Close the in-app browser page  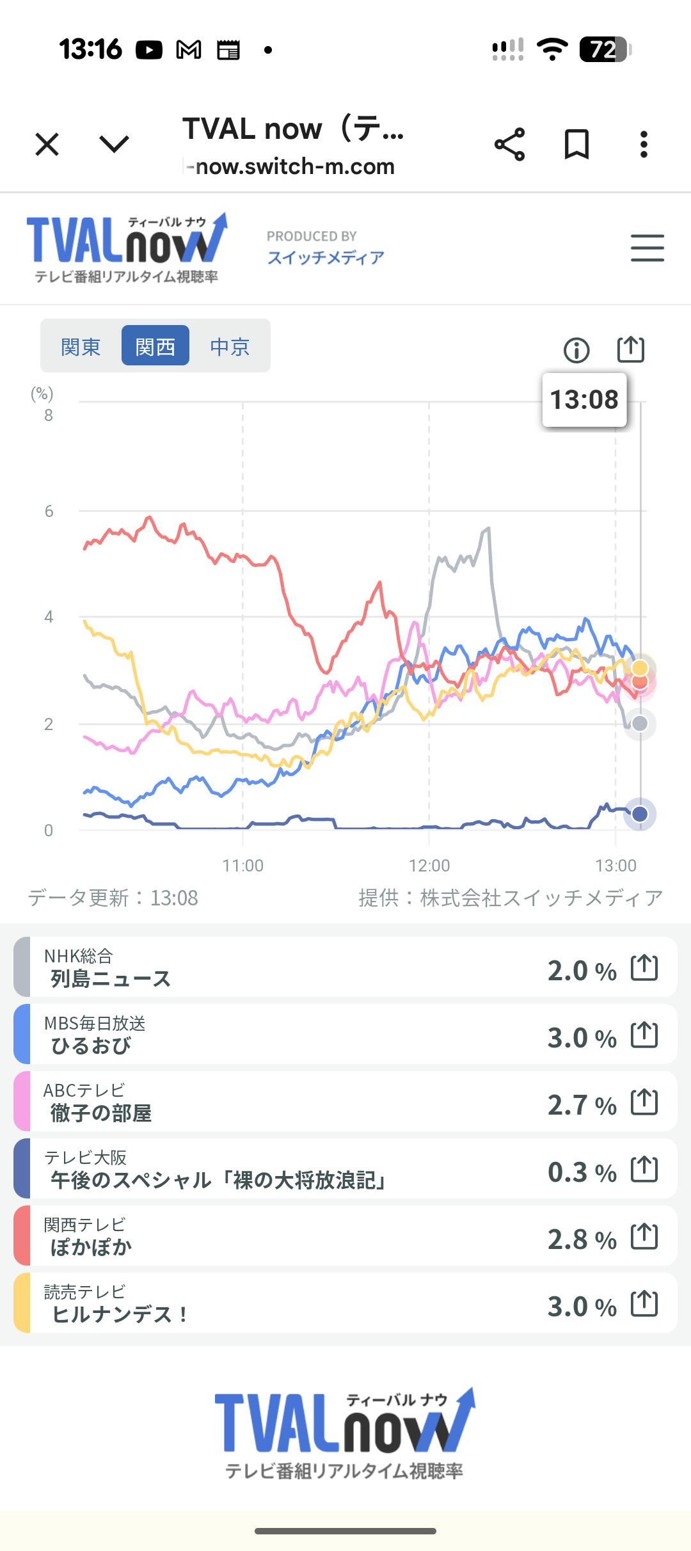click(47, 145)
